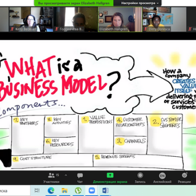Click the muted mic icon on Kelly Bedeian
This screenshot has height=196, width=196.
[x=12, y=29]
